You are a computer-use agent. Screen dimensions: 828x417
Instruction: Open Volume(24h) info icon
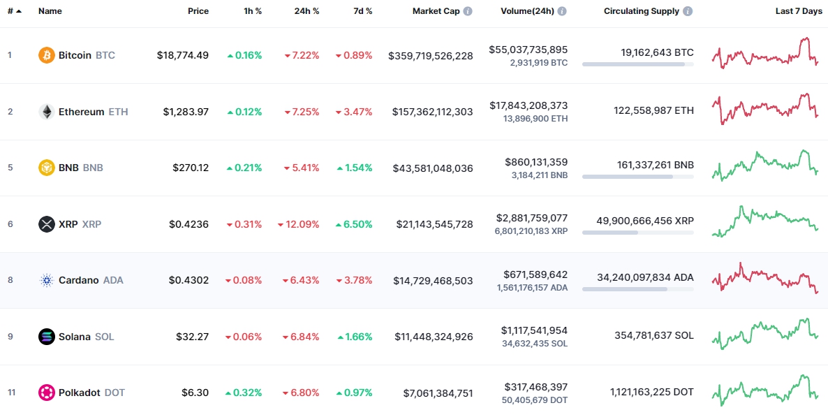(562, 11)
